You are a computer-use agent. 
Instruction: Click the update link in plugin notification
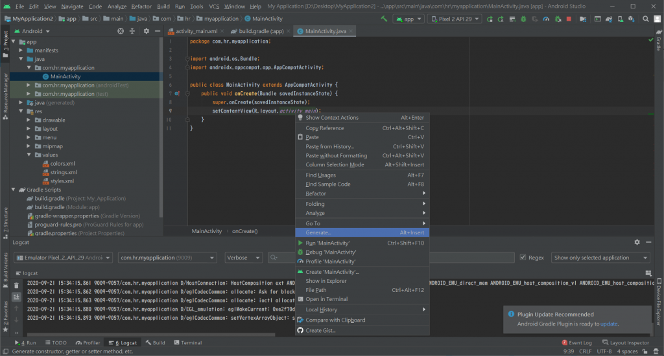(609, 324)
